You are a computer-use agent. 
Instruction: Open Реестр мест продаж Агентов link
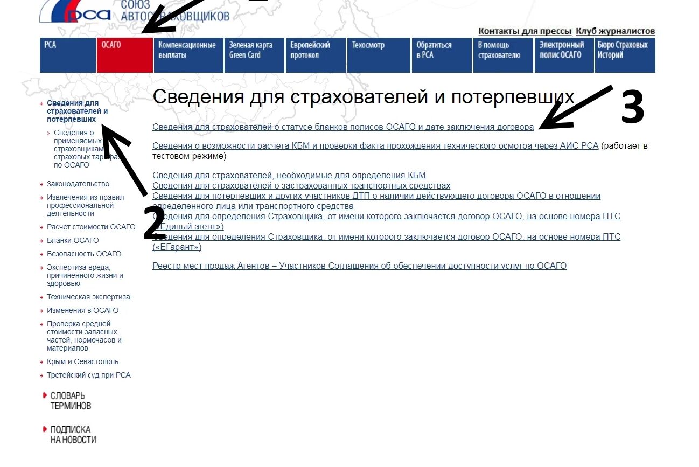tap(359, 266)
